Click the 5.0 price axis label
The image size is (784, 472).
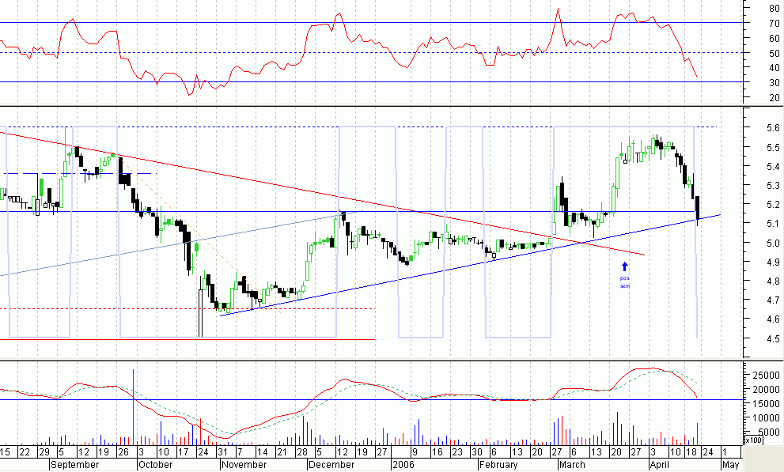[774, 243]
